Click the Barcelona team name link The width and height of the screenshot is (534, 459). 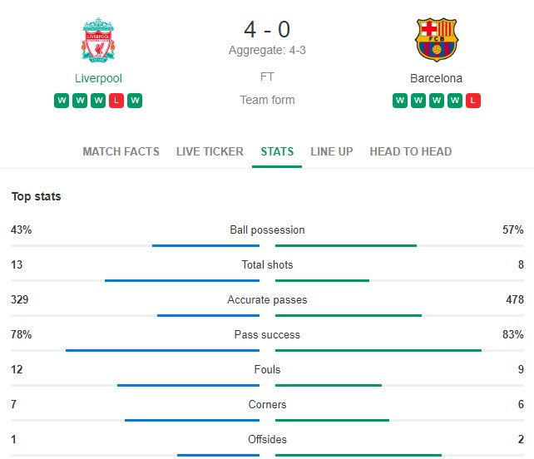click(436, 78)
